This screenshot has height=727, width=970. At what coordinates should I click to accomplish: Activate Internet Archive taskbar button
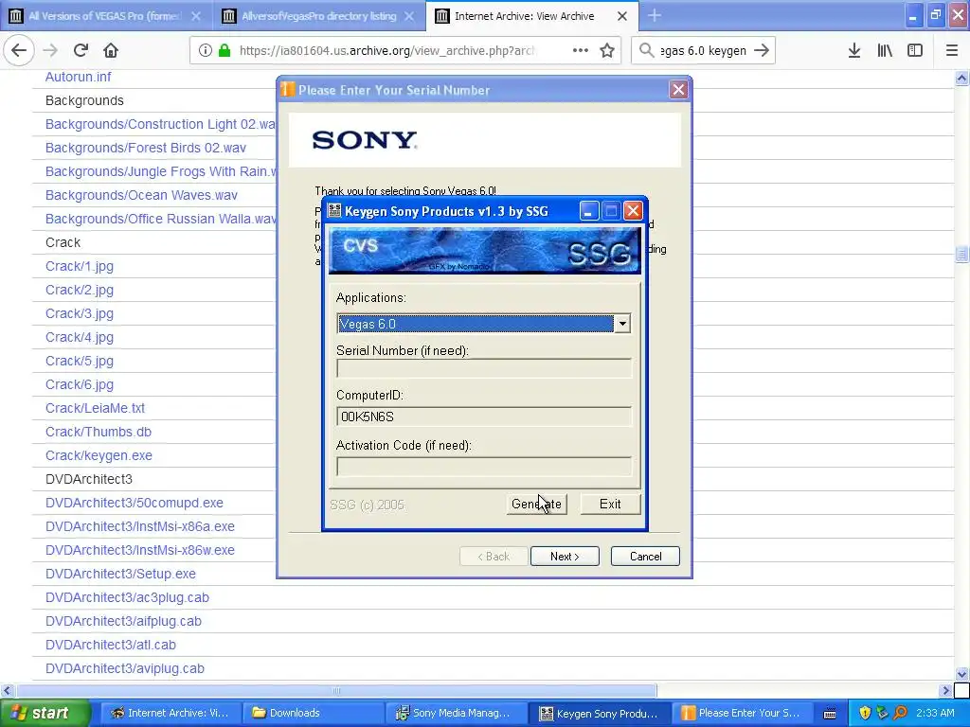(x=169, y=714)
